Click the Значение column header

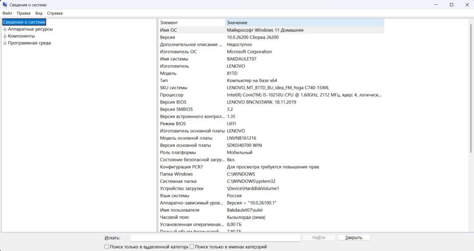pos(305,23)
